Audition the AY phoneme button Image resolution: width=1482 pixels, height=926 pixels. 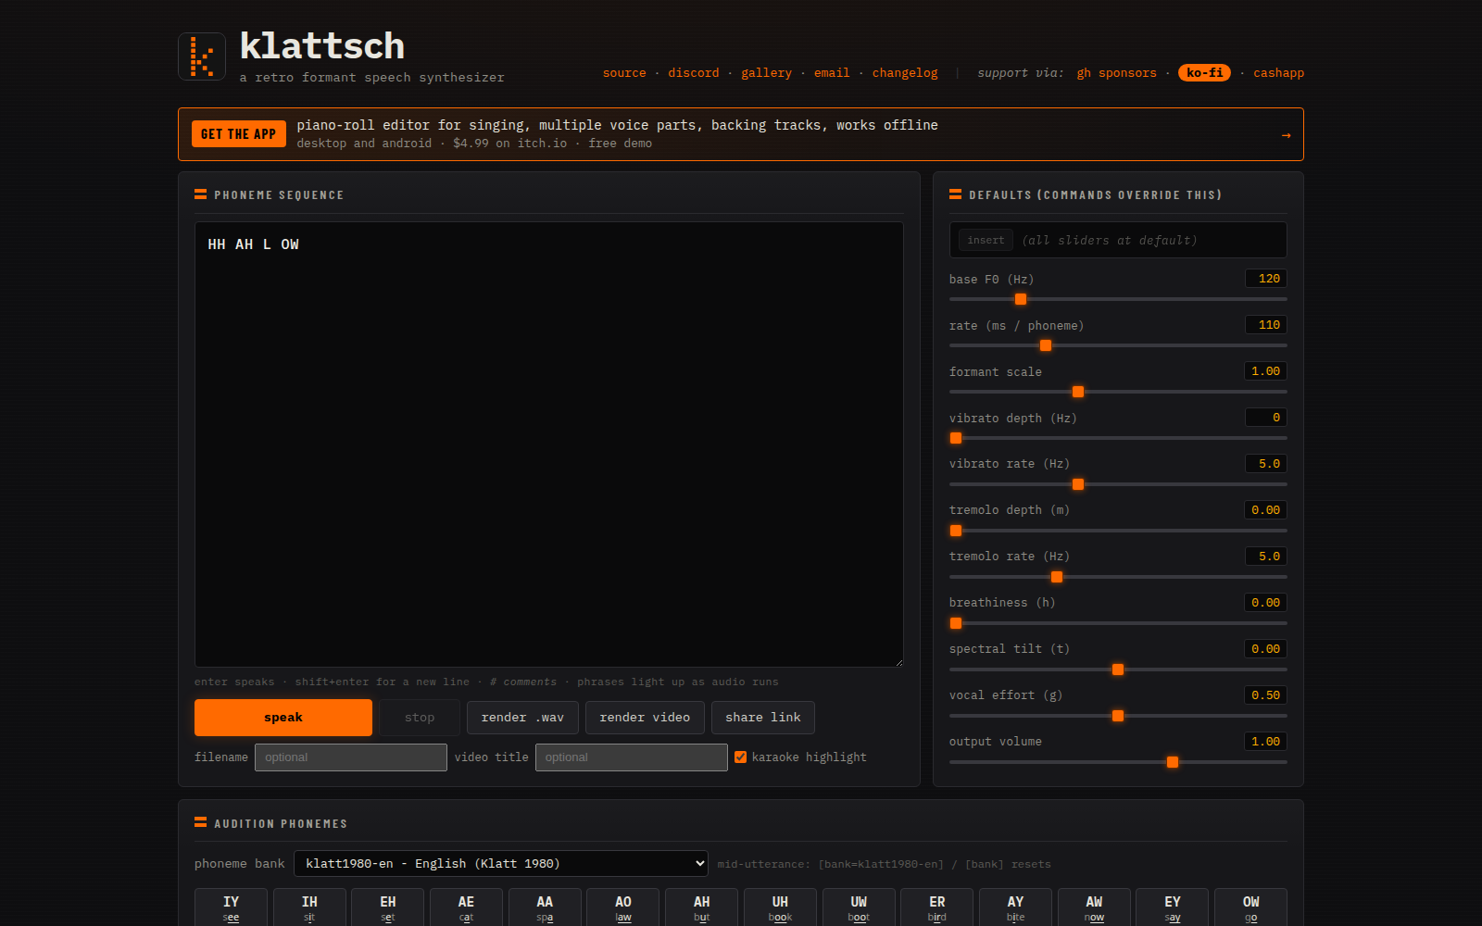tap(1015, 907)
